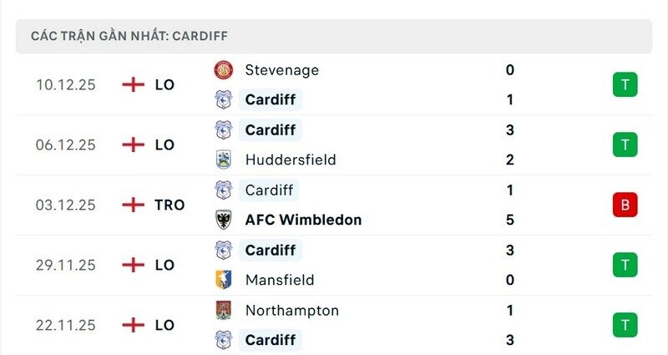This screenshot has height=355, width=668.
Task: Click the Huddersfield club crest icon
Action: [x=224, y=160]
